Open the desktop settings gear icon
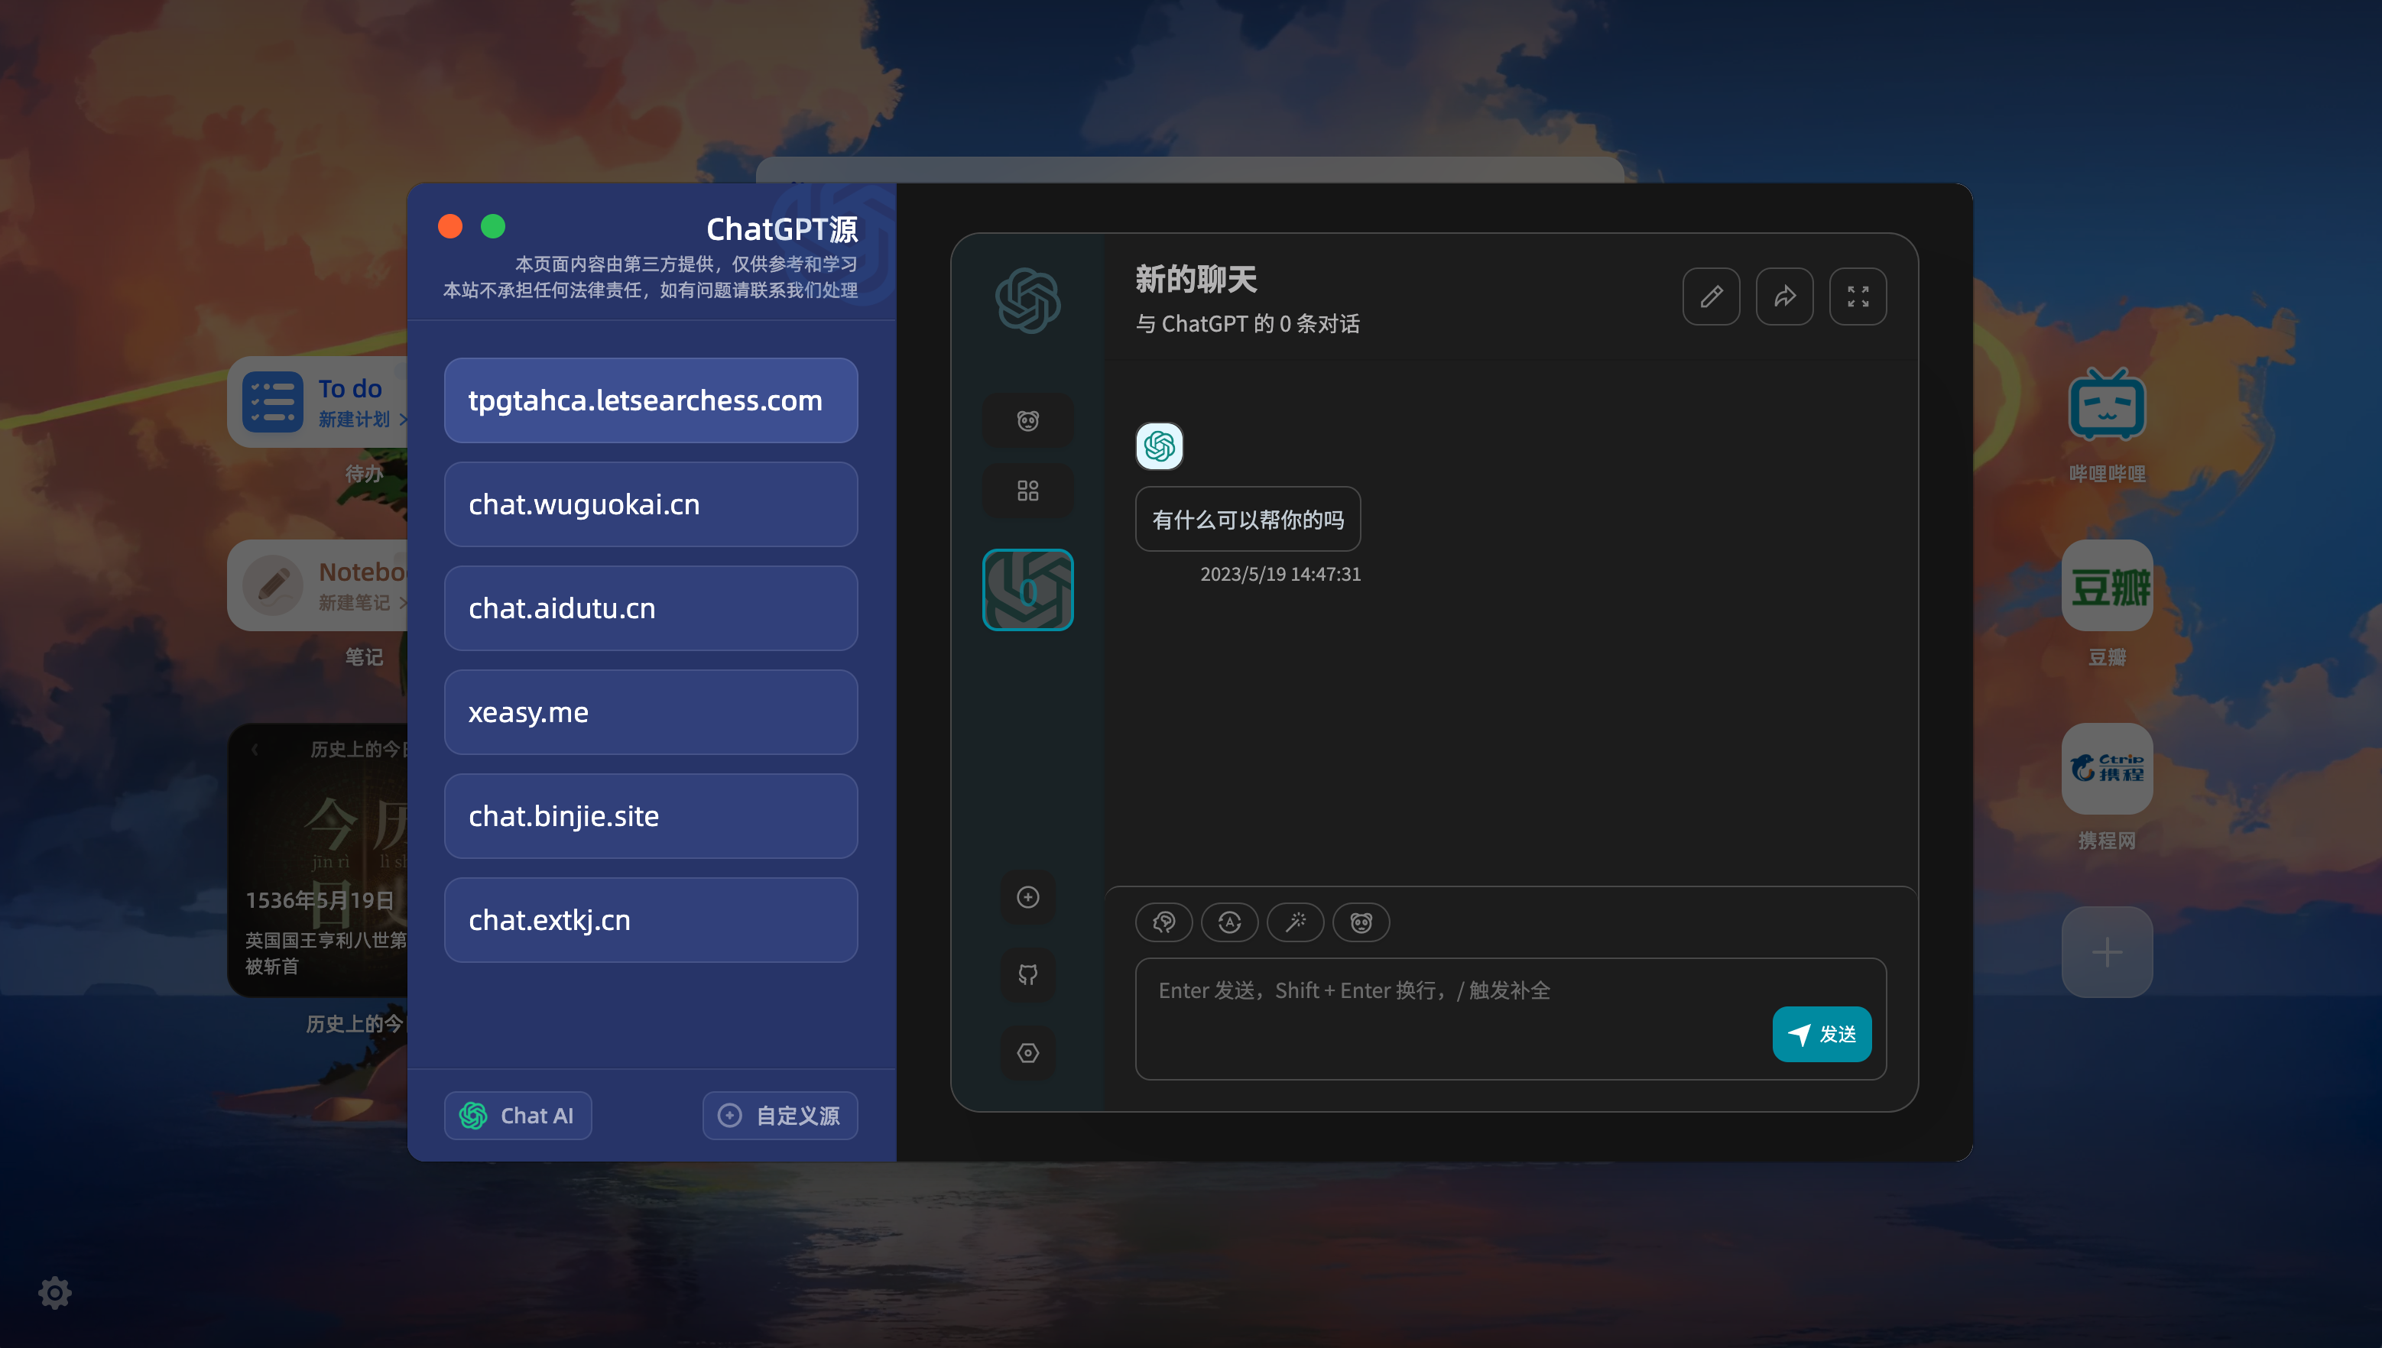This screenshot has width=2382, height=1348. (54, 1292)
